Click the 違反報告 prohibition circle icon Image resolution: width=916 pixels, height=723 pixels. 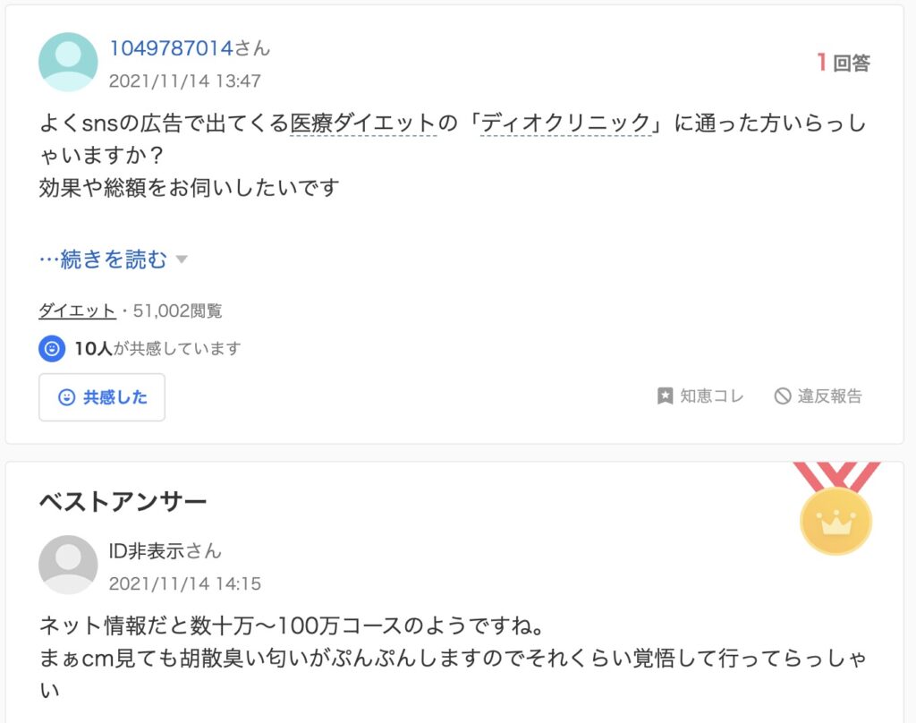[782, 396]
